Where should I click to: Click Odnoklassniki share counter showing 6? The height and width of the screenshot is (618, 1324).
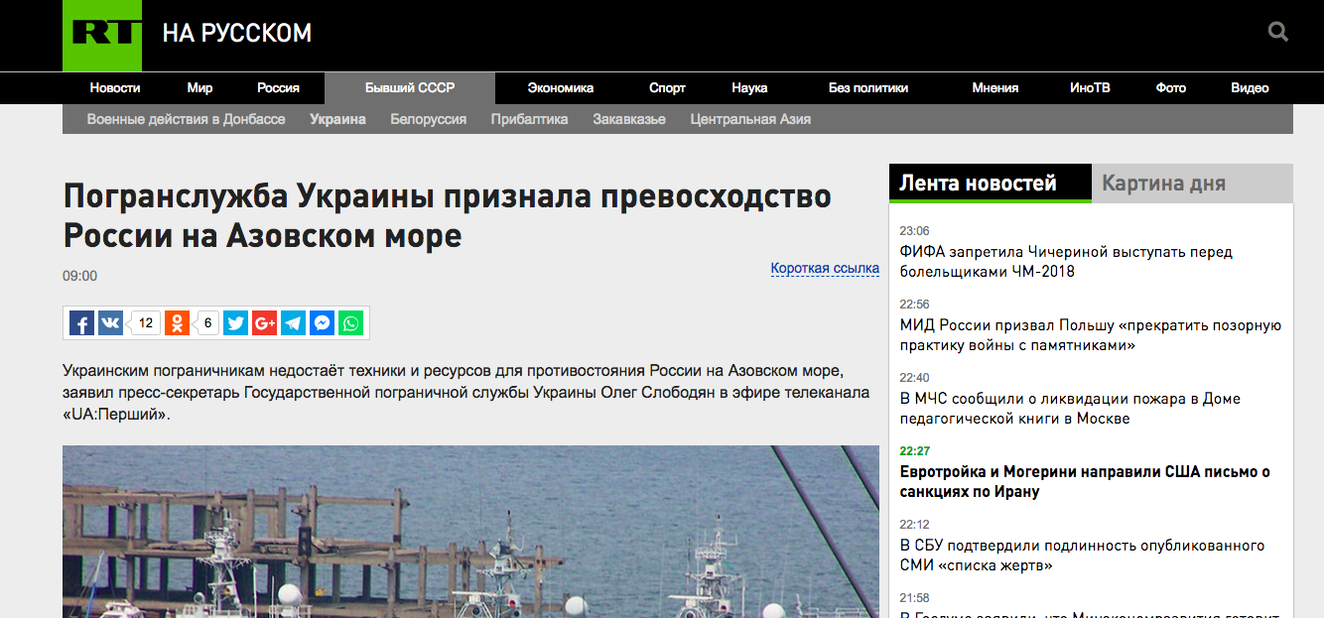coord(207,323)
